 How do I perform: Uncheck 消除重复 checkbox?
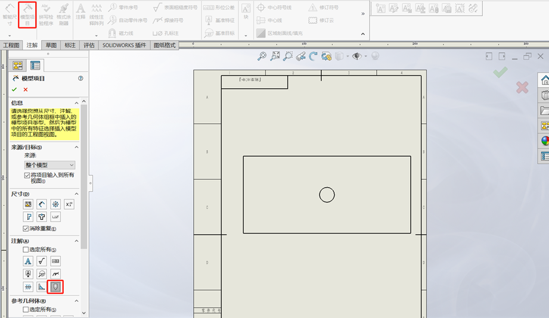(26, 229)
